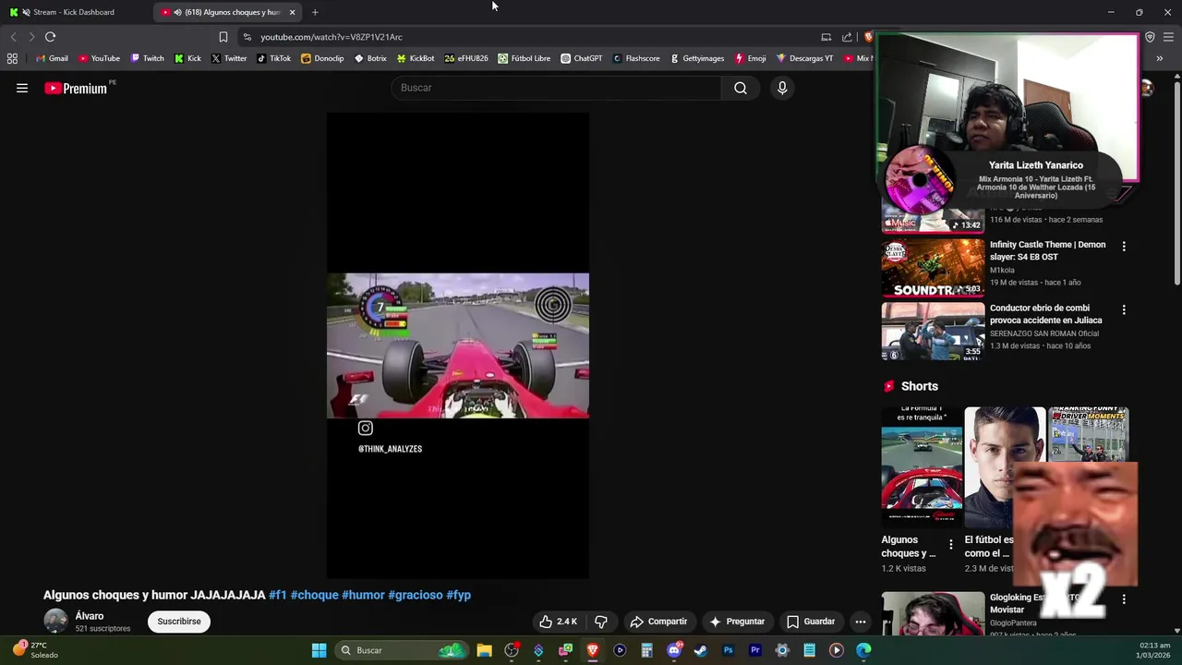Click the share page icon in address bar
Image resolution: width=1182 pixels, height=665 pixels.
[847, 37]
